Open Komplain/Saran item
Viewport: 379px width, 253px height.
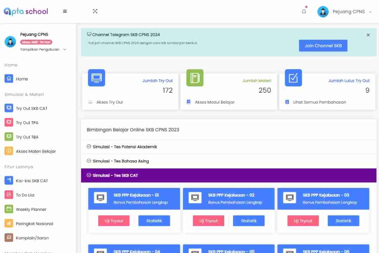pos(32,238)
